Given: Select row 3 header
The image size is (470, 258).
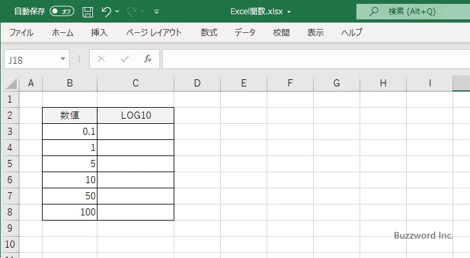Looking at the screenshot, I should pyautogui.click(x=10, y=132).
